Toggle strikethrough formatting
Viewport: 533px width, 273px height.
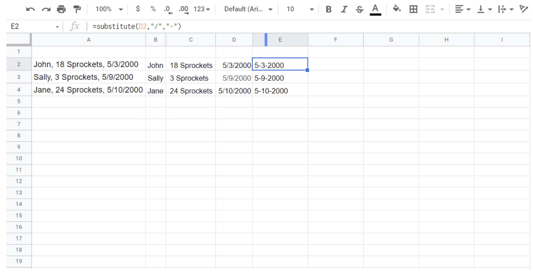pyautogui.click(x=360, y=9)
